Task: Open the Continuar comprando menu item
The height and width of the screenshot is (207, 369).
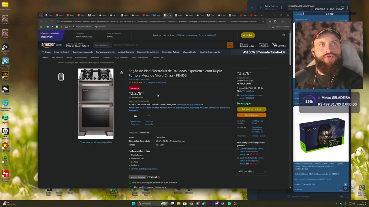Action: pos(83,52)
